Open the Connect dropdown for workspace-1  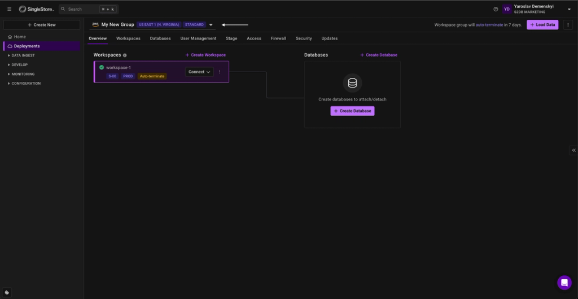pos(199,72)
